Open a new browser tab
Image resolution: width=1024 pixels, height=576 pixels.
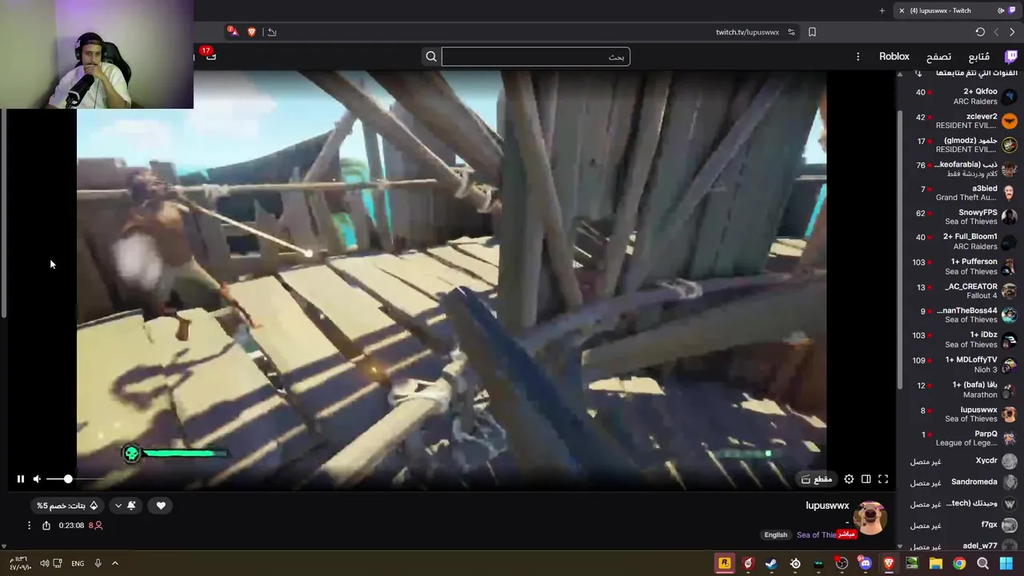coord(882,10)
